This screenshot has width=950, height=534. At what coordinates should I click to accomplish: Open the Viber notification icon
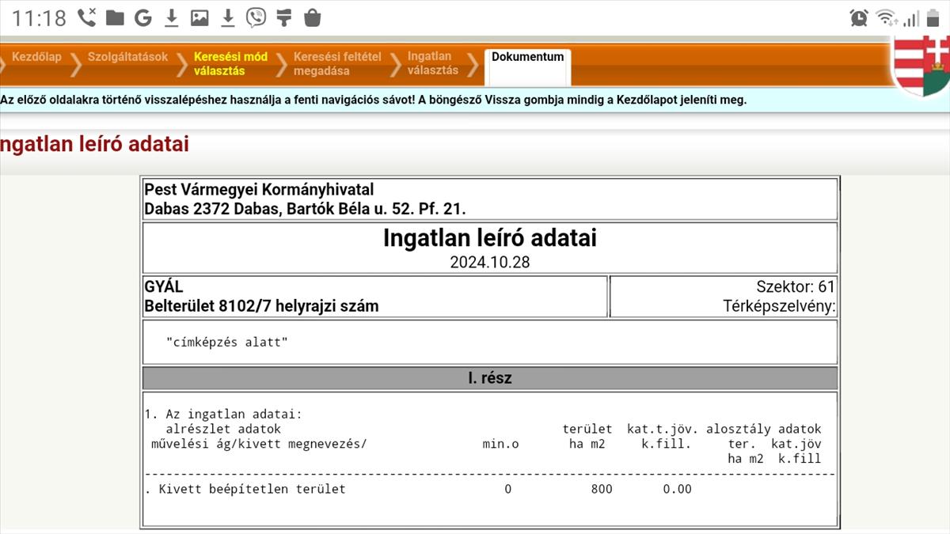[256, 17]
